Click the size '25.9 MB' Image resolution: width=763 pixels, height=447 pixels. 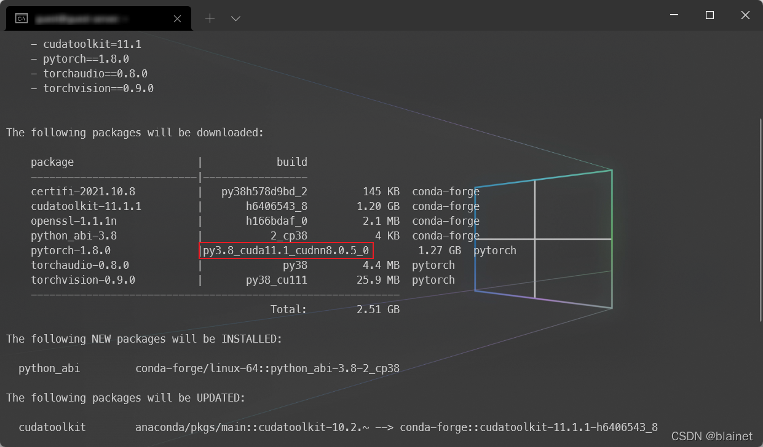(378, 280)
